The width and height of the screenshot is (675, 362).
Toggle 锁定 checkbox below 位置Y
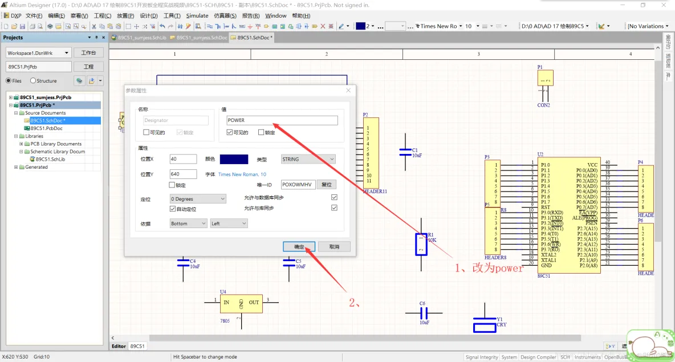point(172,185)
